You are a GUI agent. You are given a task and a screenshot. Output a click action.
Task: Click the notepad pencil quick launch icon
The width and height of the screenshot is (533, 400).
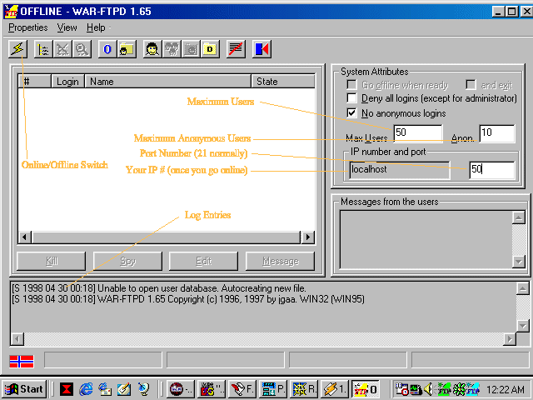(x=124, y=389)
